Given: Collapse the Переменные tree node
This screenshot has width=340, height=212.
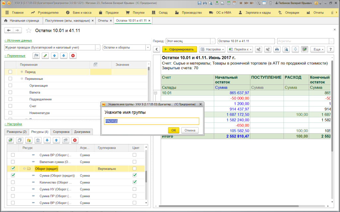Looking at the screenshot, I should (x=22, y=79).
